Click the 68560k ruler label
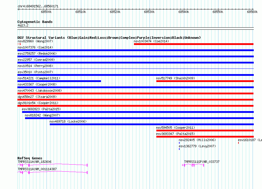This screenshot has height=189, width=262. pyautogui.click(x=252, y=12)
